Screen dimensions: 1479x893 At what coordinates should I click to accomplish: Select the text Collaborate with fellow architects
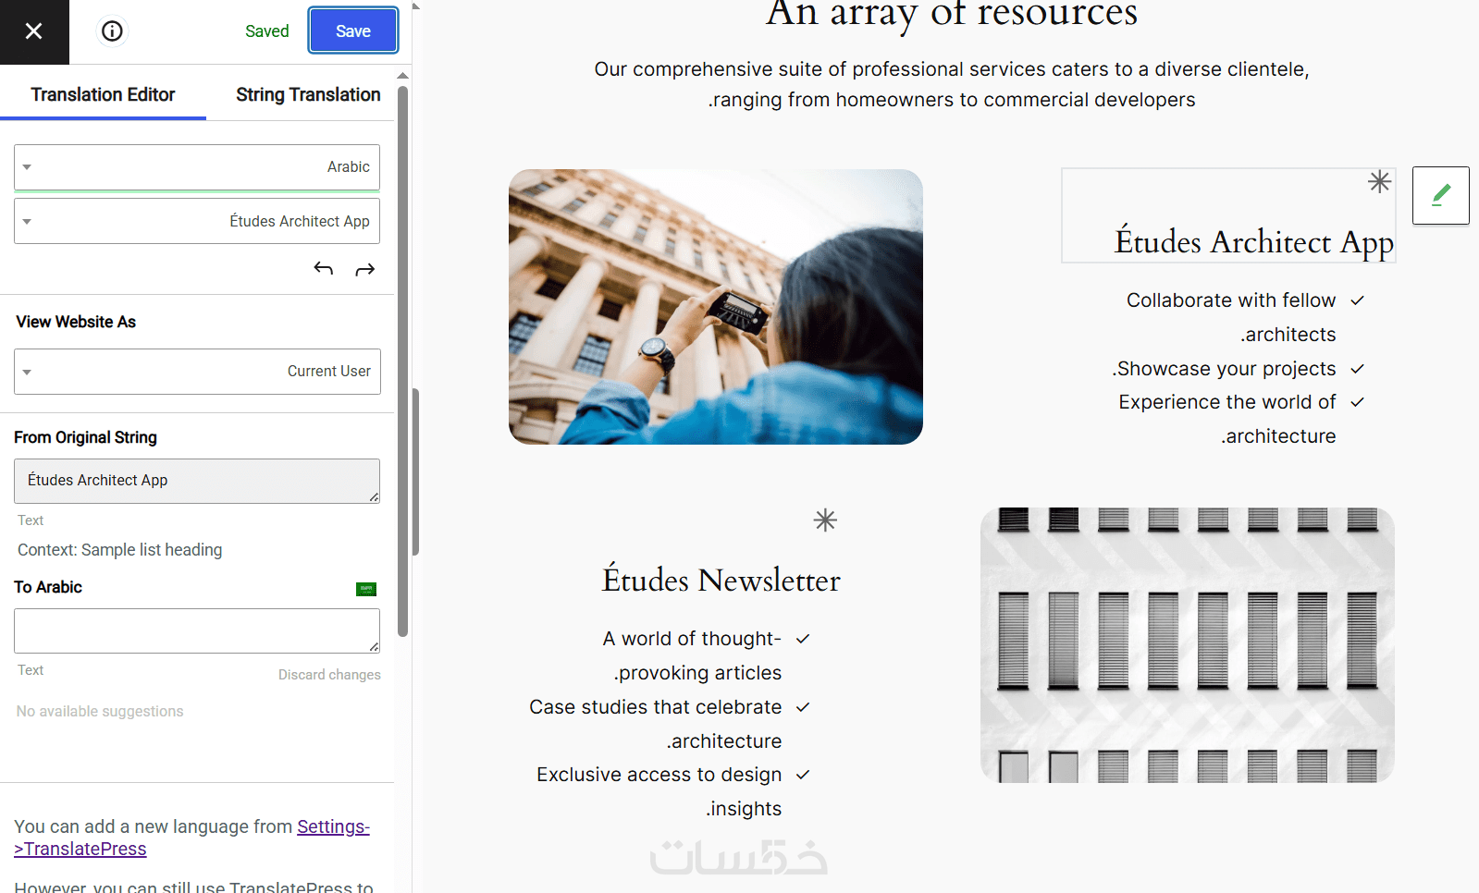(1231, 317)
